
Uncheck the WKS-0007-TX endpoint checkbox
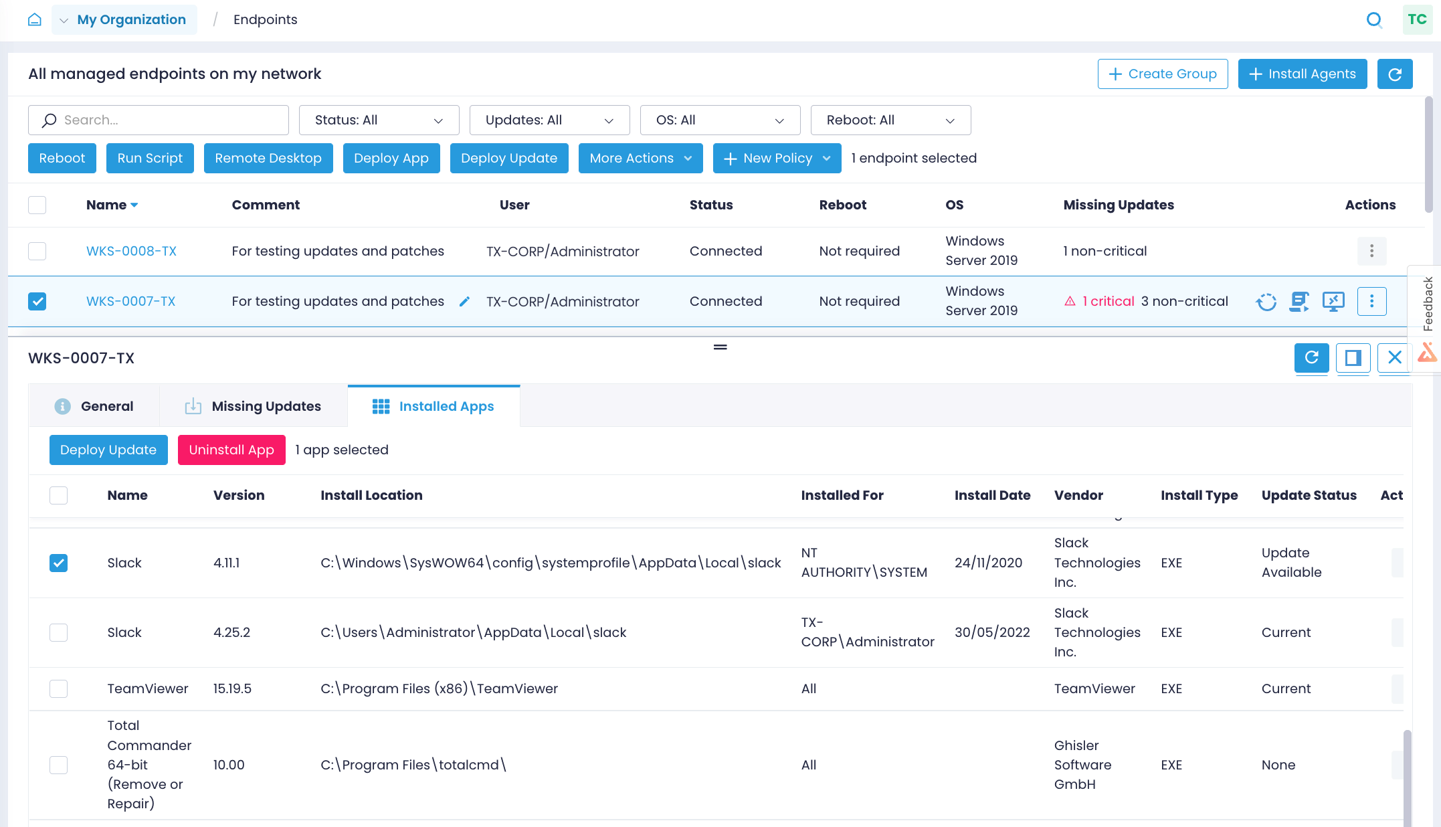(x=37, y=301)
